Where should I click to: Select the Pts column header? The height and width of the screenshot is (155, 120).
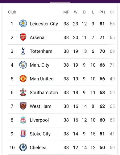(x=102, y=12)
